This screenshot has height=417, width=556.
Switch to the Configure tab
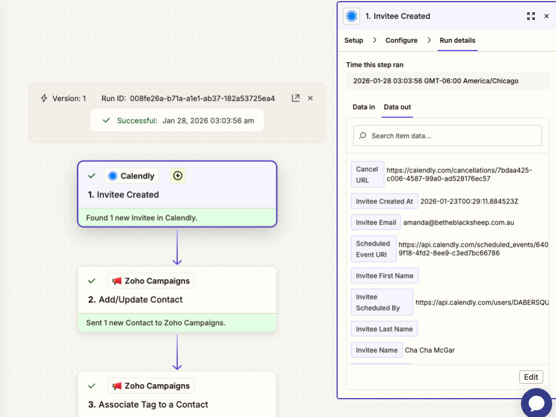401,41
